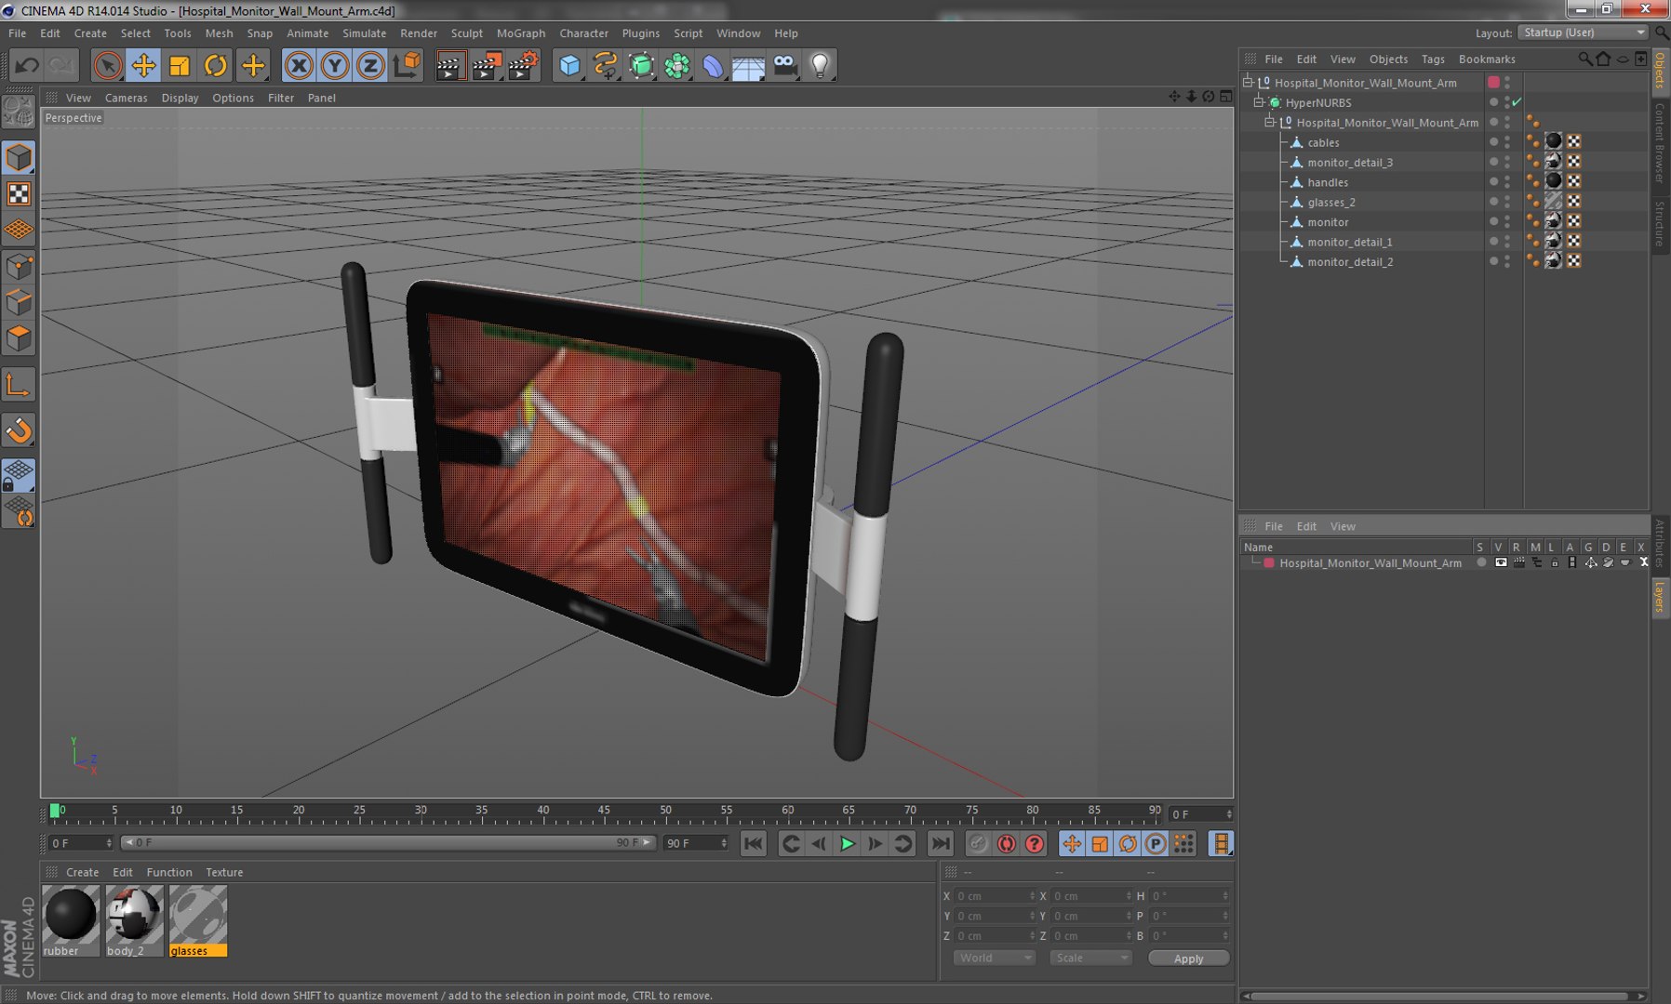Screen dimensions: 1671x1004
Task: Open the viewport Display menu
Action: tap(180, 98)
